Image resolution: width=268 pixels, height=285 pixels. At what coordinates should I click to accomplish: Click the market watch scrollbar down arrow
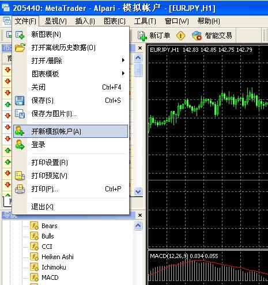coord(138,191)
